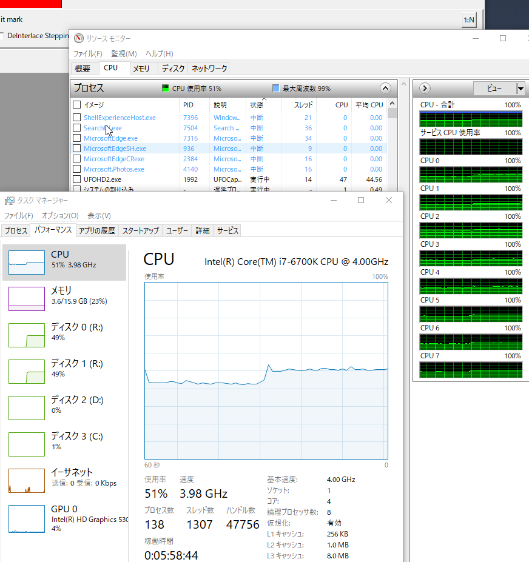Check the Microsoft.Photos.exe checkbox
The image size is (529, 562).
(x=77, y=169)
